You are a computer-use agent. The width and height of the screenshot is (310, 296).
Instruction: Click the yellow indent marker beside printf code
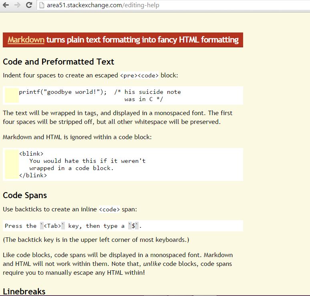coord(12,95)
